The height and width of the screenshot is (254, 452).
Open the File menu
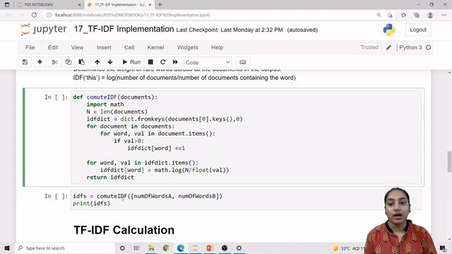coord(30,47)
